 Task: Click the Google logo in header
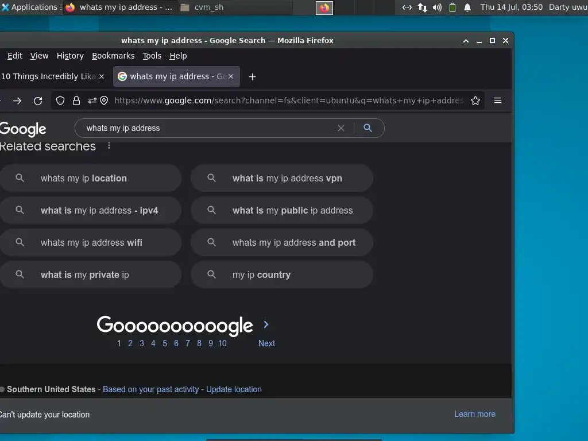23,129
